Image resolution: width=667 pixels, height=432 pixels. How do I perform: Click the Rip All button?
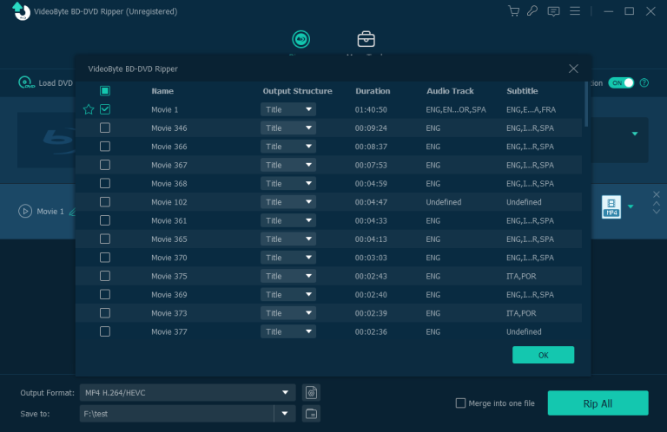[x=598, y=403]
